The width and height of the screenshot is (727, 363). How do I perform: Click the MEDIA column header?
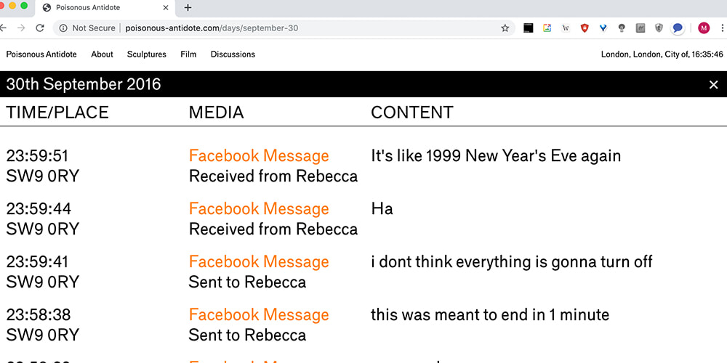pyautogui.click(x=216, y=113)
